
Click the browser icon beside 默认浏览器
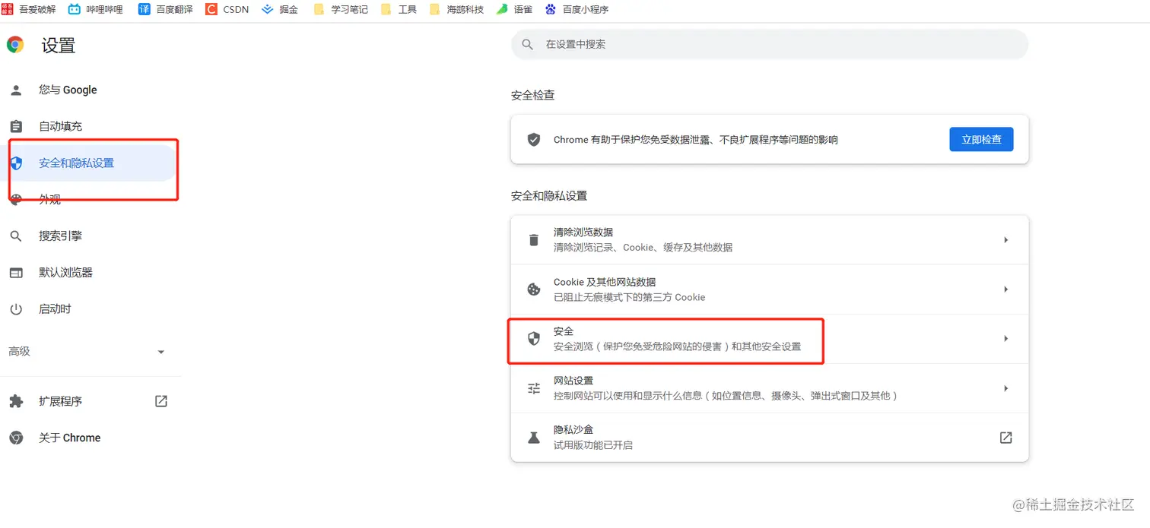16,273
